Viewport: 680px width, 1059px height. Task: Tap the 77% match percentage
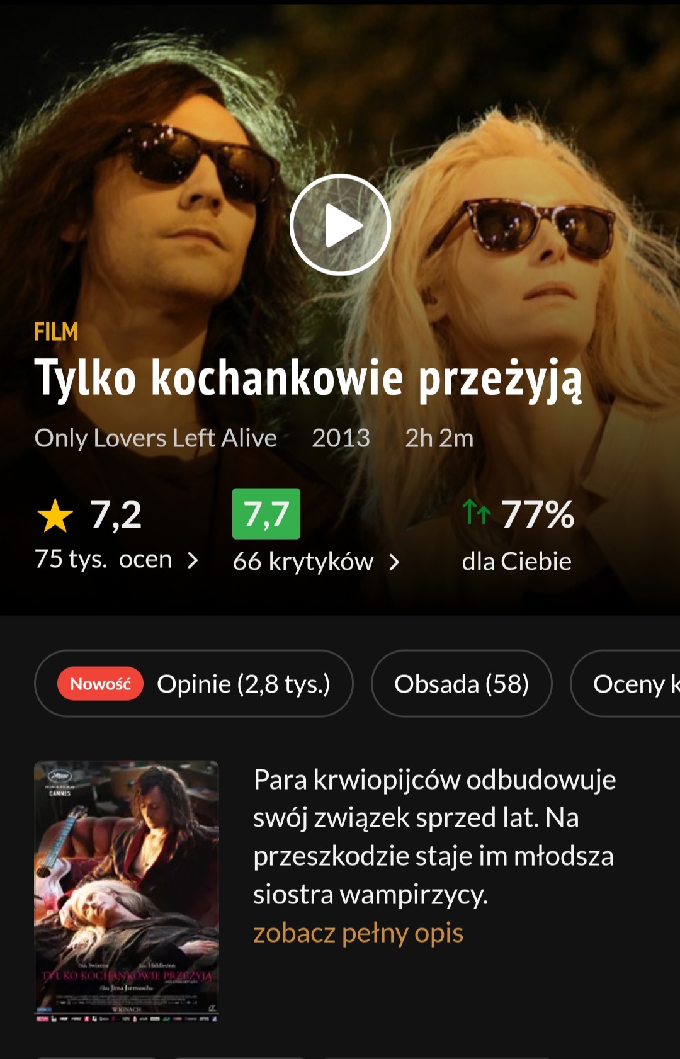[x=538, y=514]
